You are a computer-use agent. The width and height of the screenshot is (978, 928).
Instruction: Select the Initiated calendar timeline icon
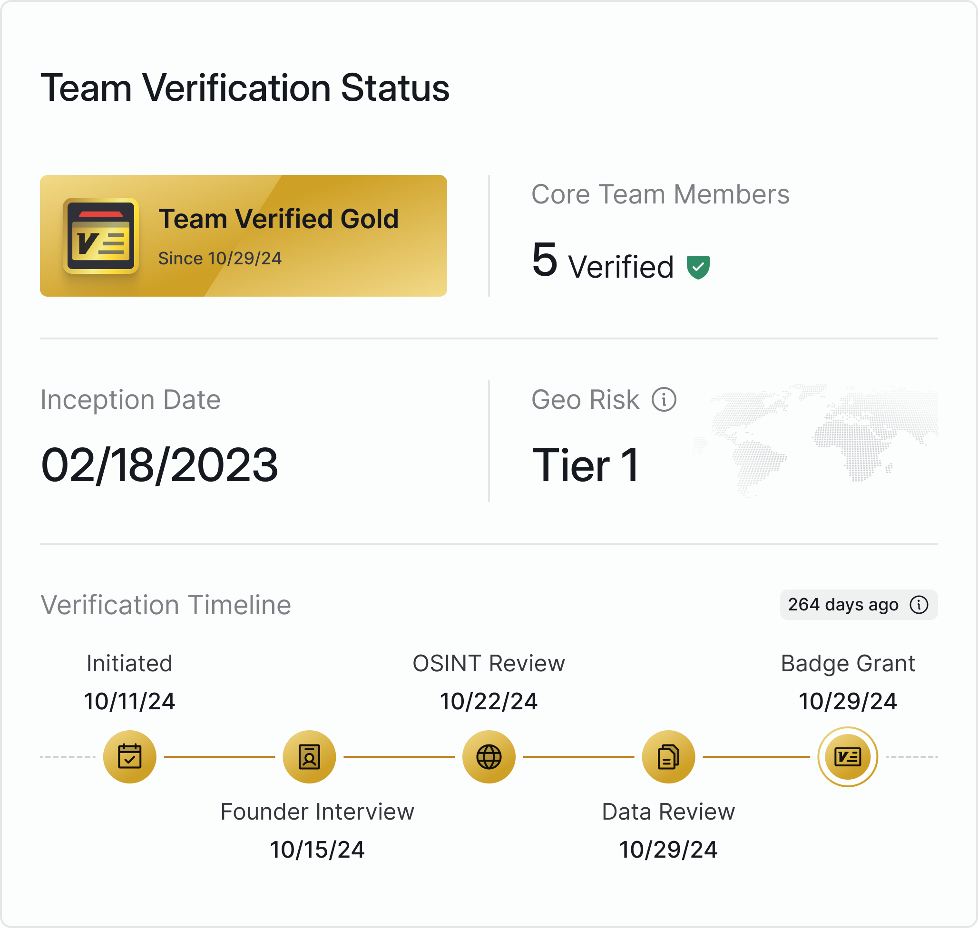[130, 757]
